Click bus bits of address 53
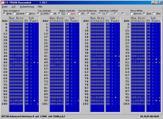This screenshot has height=119, width=163. 57,66
